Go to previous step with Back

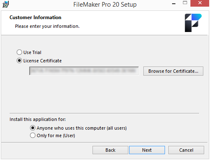point(110,150)
